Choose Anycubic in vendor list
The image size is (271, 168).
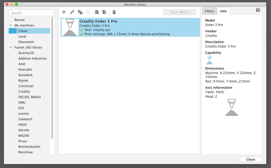tap(25, 70)
